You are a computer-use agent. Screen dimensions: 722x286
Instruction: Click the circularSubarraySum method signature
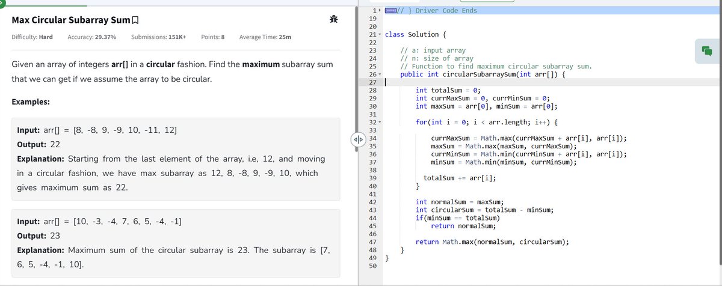483,74
